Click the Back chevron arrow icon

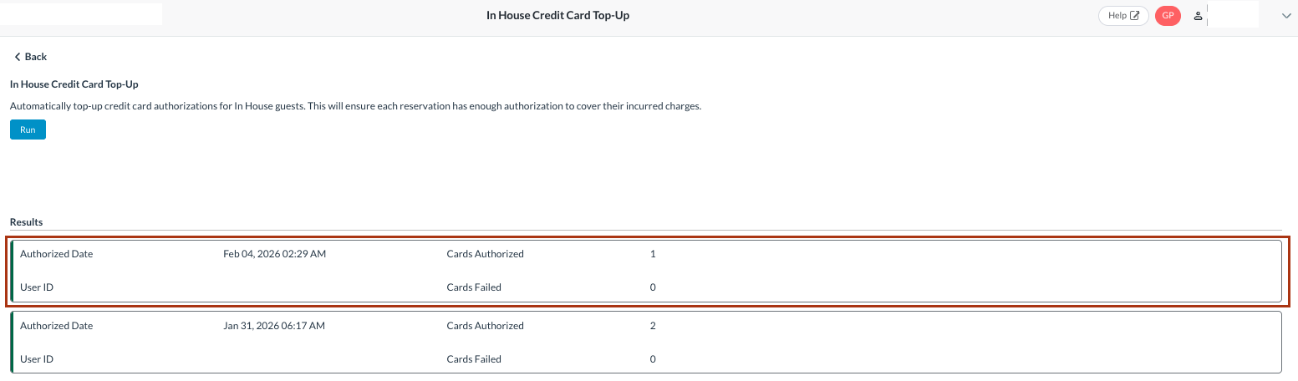[18, 57]
